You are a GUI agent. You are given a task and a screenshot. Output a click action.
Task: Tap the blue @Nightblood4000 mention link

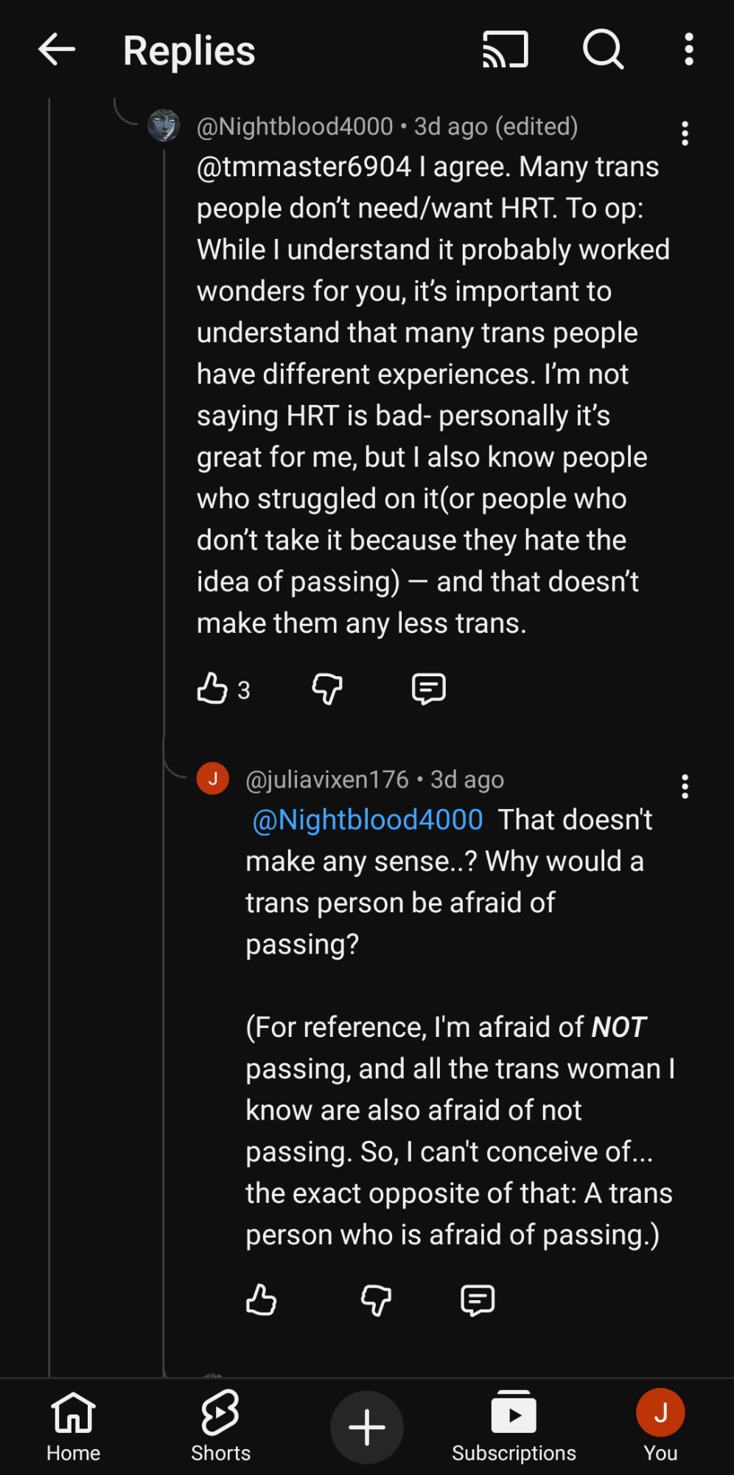(368, 820)
